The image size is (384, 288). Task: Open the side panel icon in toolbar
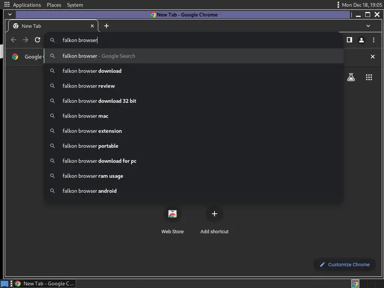click(x=349, y=40)
